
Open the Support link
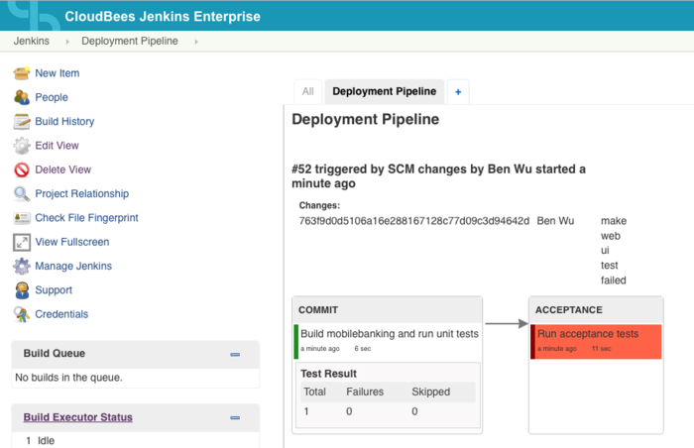(54, 290)
